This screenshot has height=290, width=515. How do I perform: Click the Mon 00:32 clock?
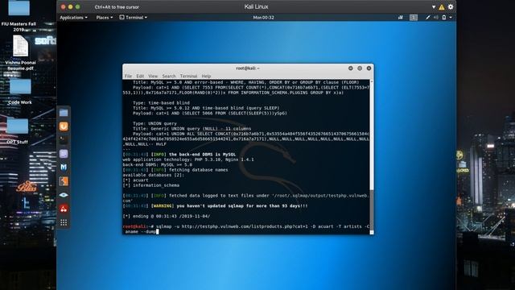[x=263, y=18]
